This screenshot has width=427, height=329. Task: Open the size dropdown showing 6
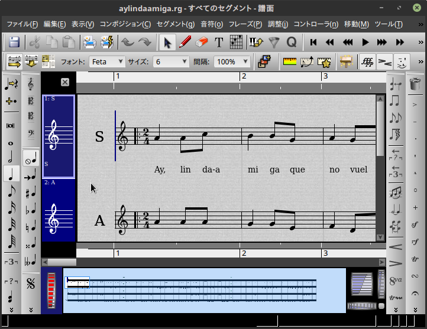[x=171, y=61]
